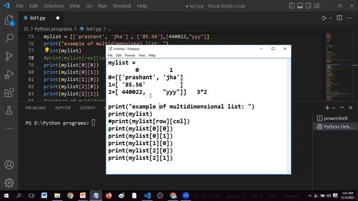
Task: Open Notepad Help menu
Action: pos(152,55)
